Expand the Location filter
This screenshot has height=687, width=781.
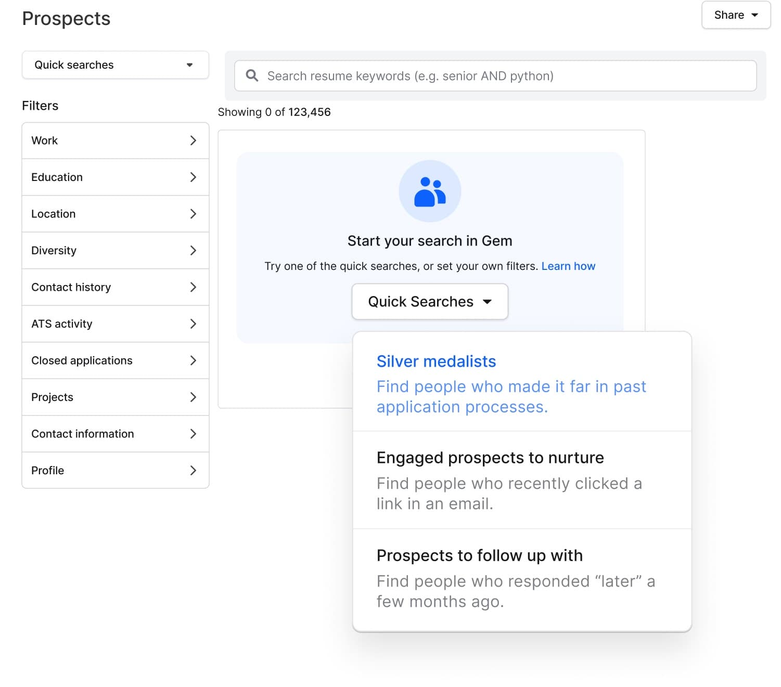pos(115,214)
